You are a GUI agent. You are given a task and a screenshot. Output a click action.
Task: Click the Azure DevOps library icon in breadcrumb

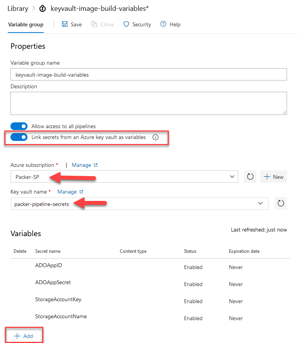click(x=42, y=8)
